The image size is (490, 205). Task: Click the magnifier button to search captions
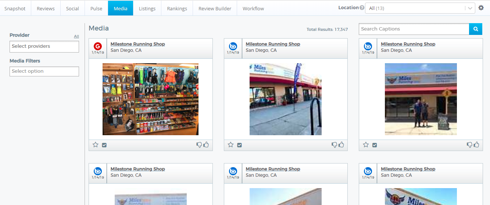point(476,29)
